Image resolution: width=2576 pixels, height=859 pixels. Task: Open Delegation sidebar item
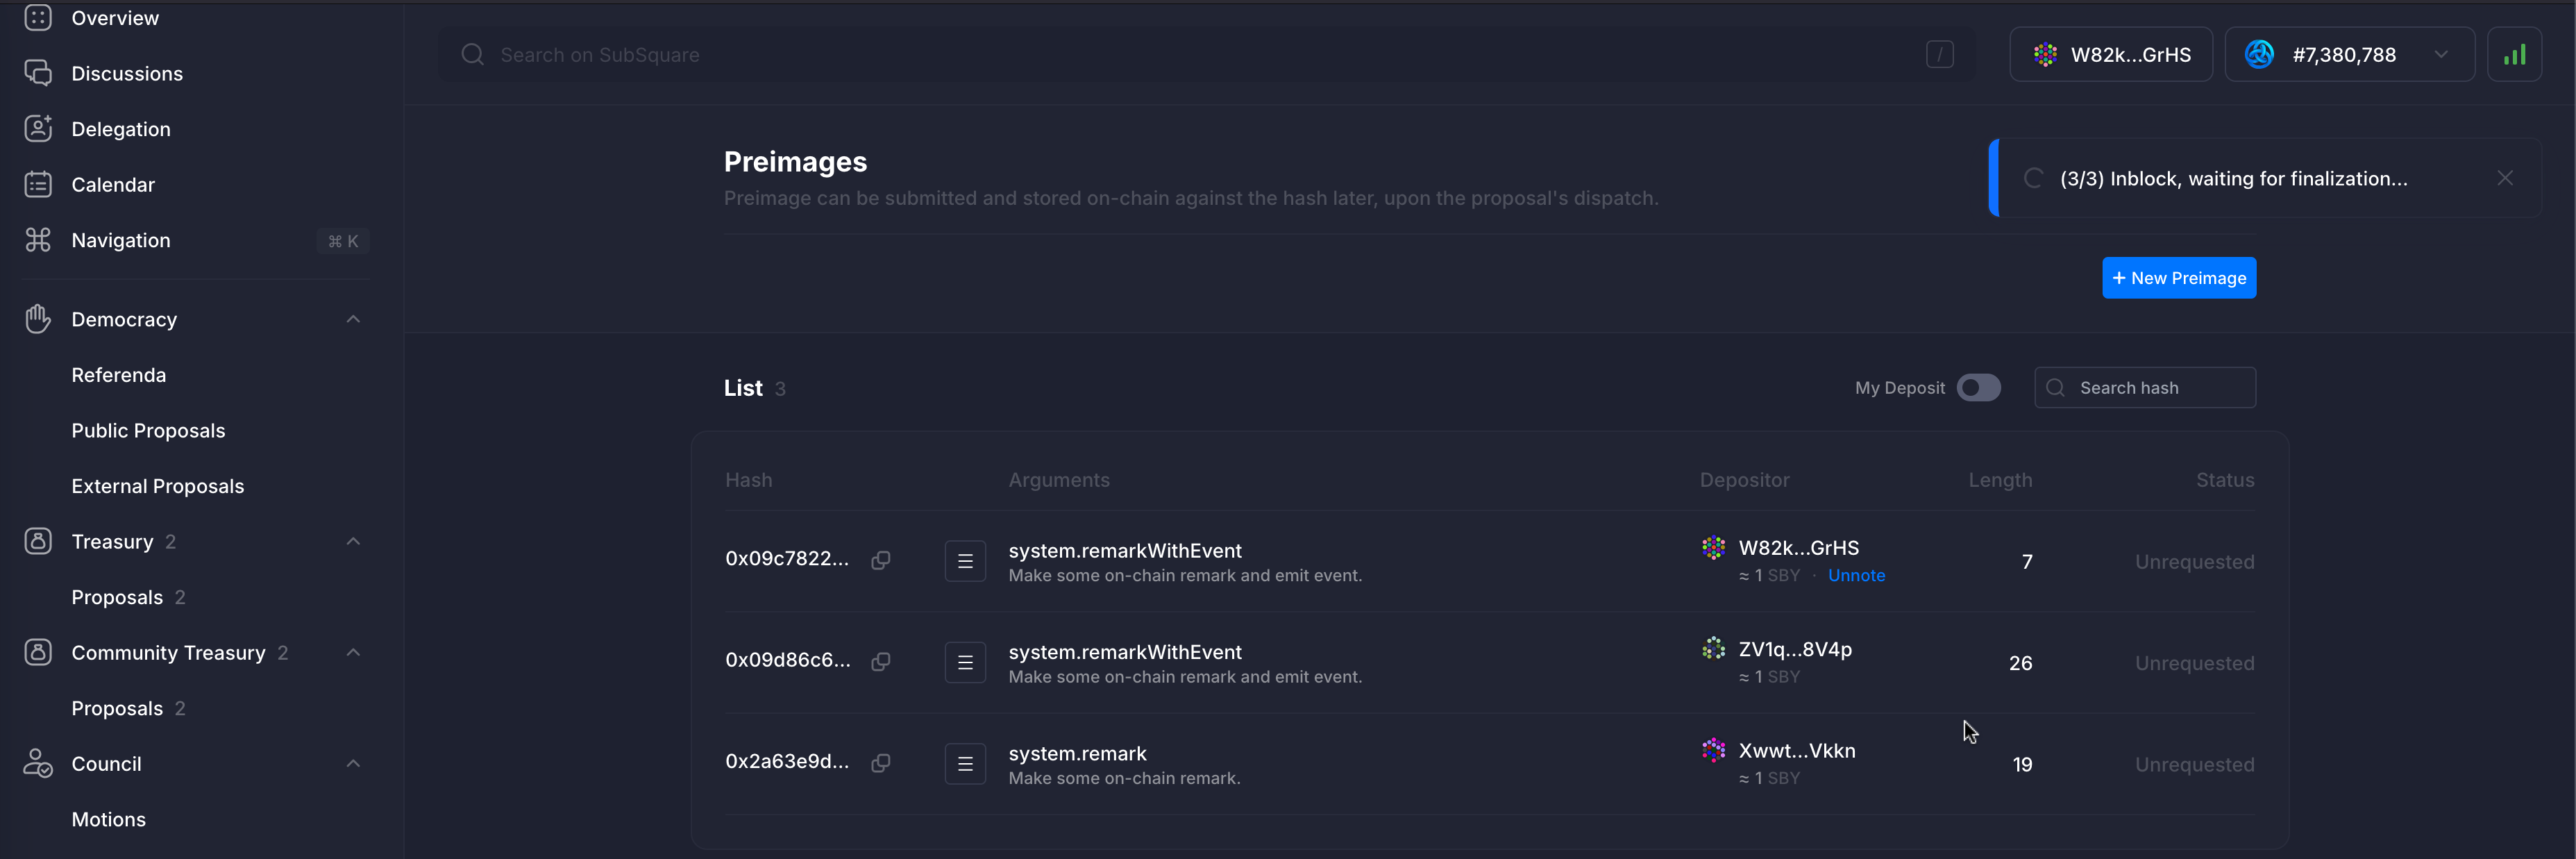120,129
